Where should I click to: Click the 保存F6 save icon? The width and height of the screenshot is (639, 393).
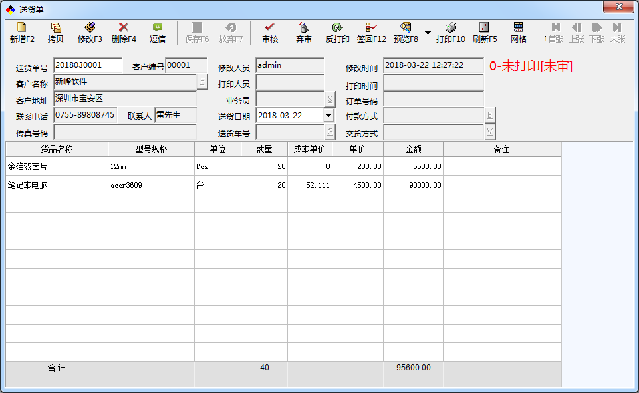point(197,27)
